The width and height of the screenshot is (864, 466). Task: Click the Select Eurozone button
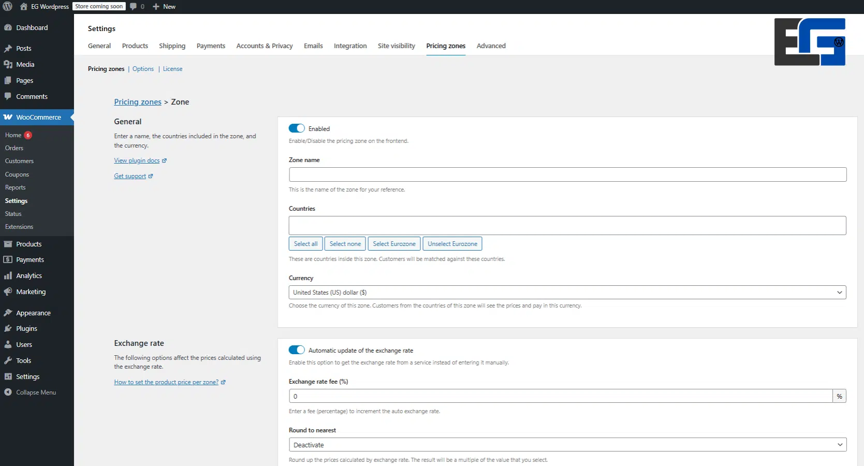(x=394, y=243)
